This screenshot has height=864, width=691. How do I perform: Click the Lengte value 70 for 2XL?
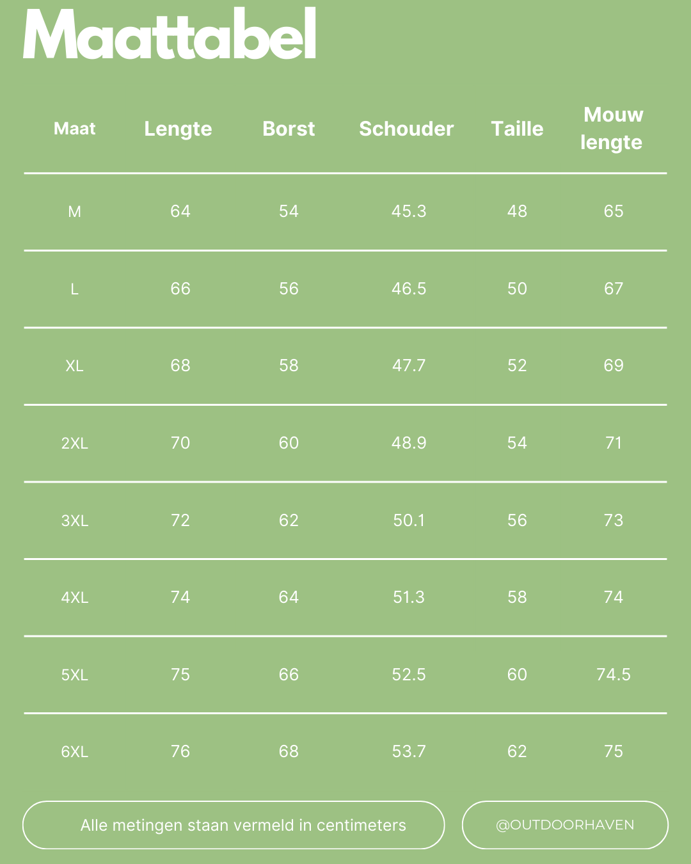[180, 443]
